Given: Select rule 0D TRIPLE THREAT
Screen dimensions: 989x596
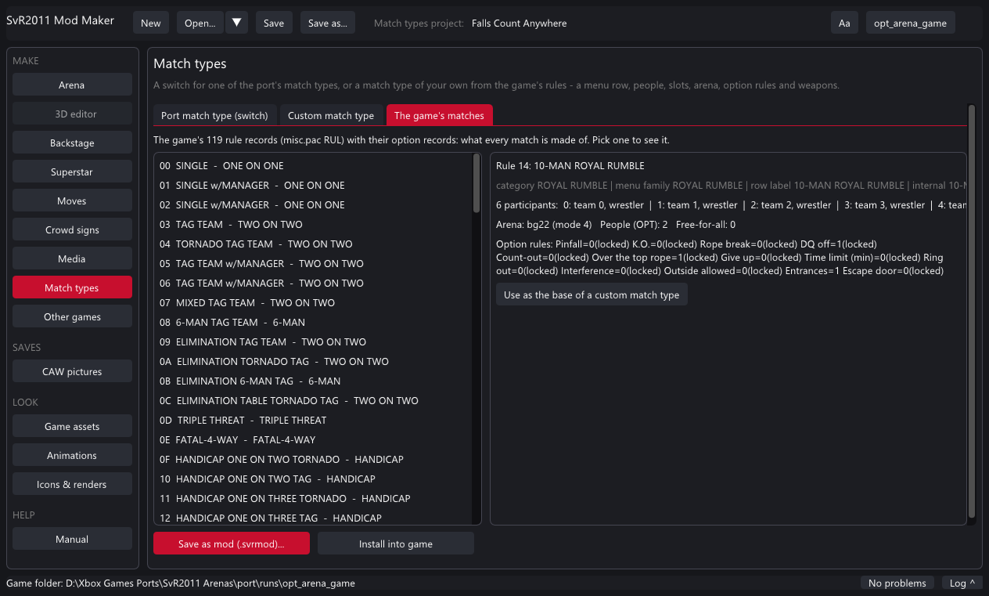Looking at the screenshot, I should [313, 420].
